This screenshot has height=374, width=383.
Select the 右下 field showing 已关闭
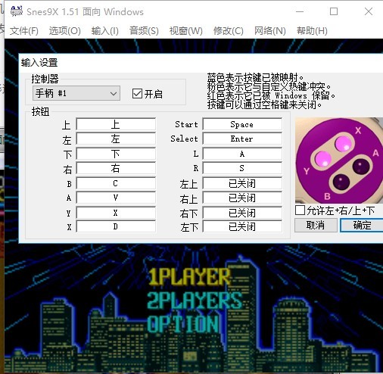tap(242, 213)
